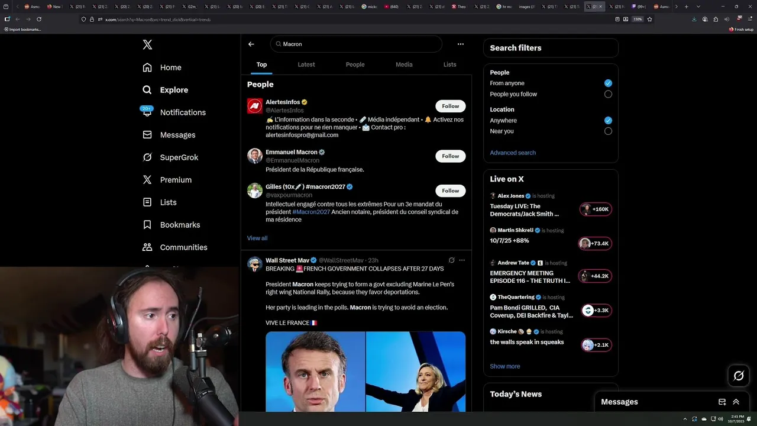Open browser downloads icon
Screen dimensions: 757x426
(694, 19)
